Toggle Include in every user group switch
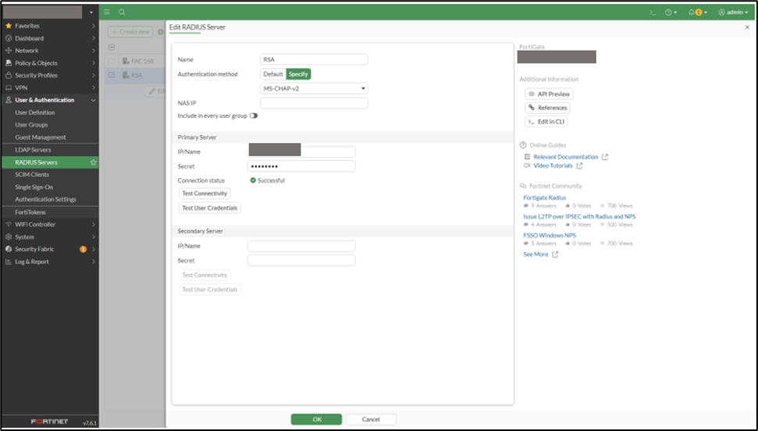Viewport: 758px width, 431px height. pyautogui.click(x=254, y=116)
